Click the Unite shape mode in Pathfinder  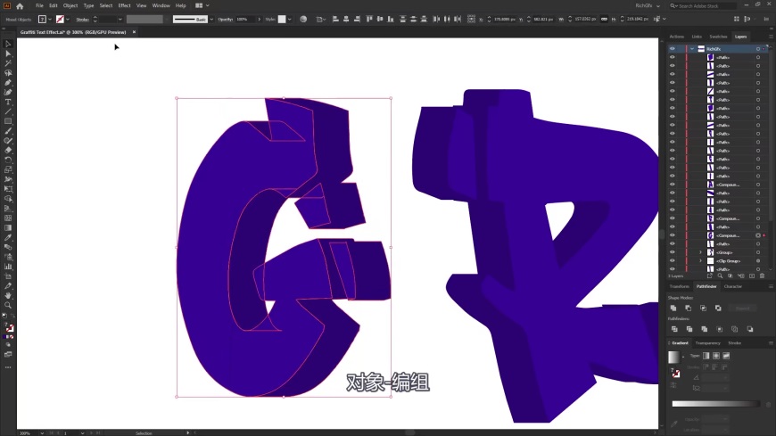(674, 308)
